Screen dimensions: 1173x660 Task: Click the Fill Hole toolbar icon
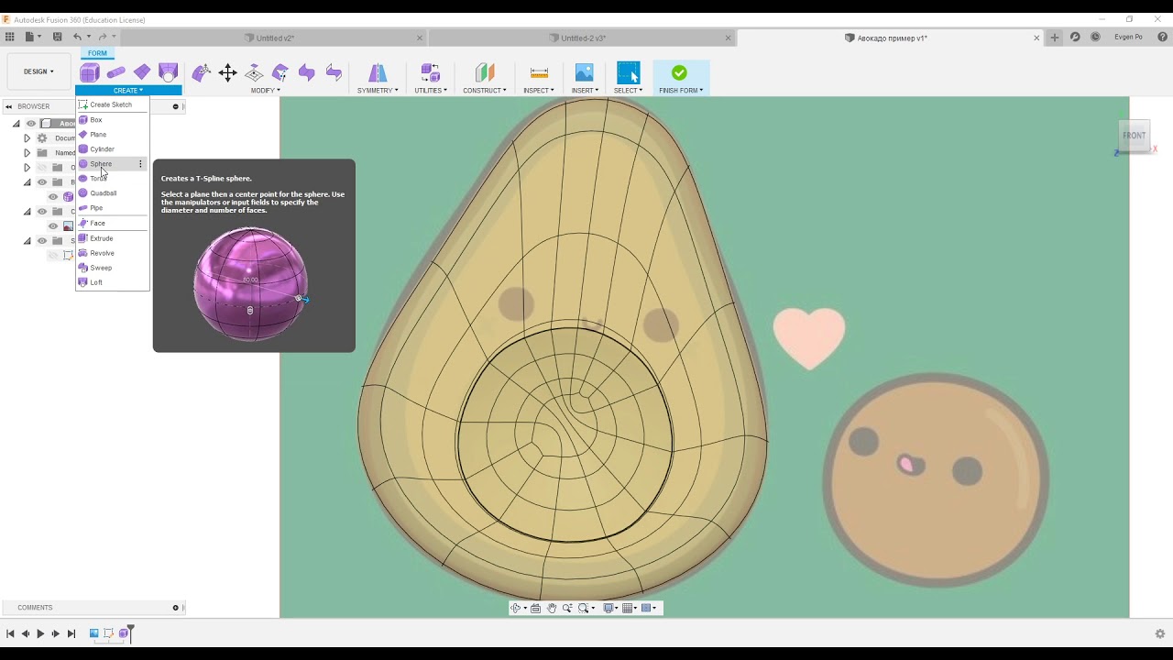(169, 72)
